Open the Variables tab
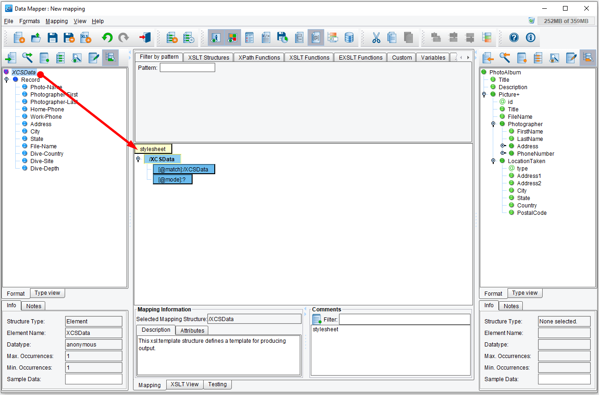The image size is (599, 395). tap(433, 58)
